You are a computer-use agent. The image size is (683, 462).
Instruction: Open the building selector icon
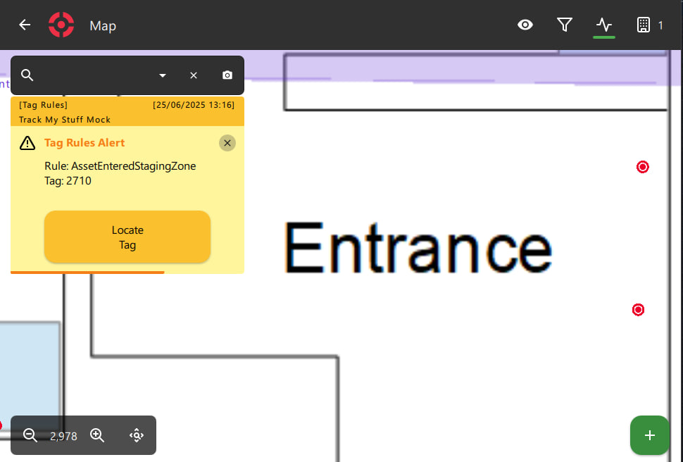(644, 25)
